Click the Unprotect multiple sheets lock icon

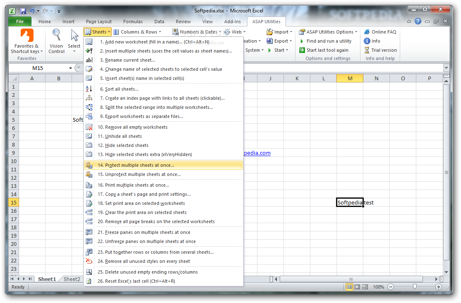(89, 174)
